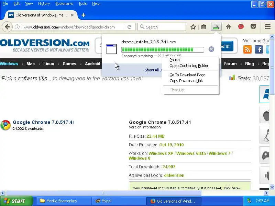Click the Google Chrome 7.0.517.41 title link
The image size is (275, 206).
(44, 122)
